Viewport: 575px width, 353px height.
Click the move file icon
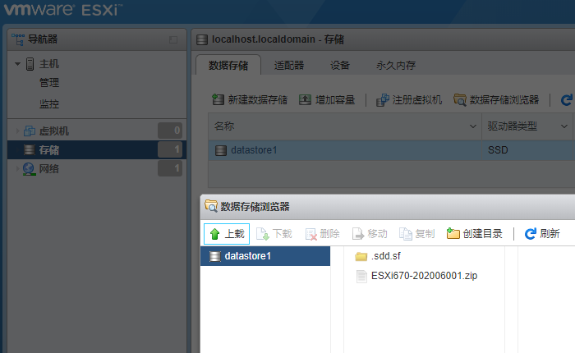[358, 234]
